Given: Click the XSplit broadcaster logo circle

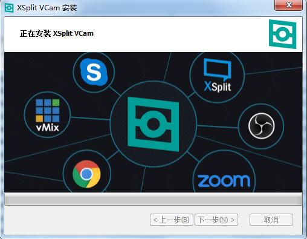Looking at the screenshot, I should 217,76.
